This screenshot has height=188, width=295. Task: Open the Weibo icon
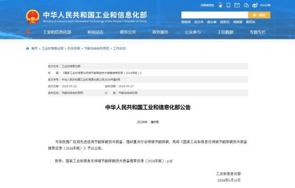[x=256, y=5]
